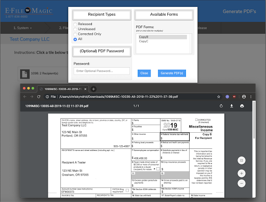Close the 1099MISC browser tab
This screenshot has height=202, width=266.
click(85, 89)
